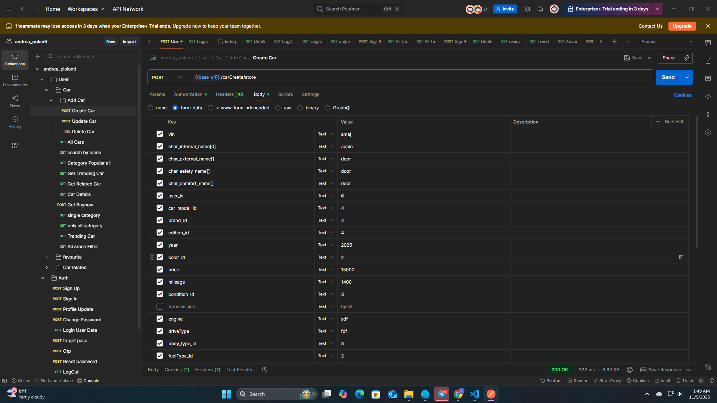Open the configure sidebar apps grid icon

point(15,146)
